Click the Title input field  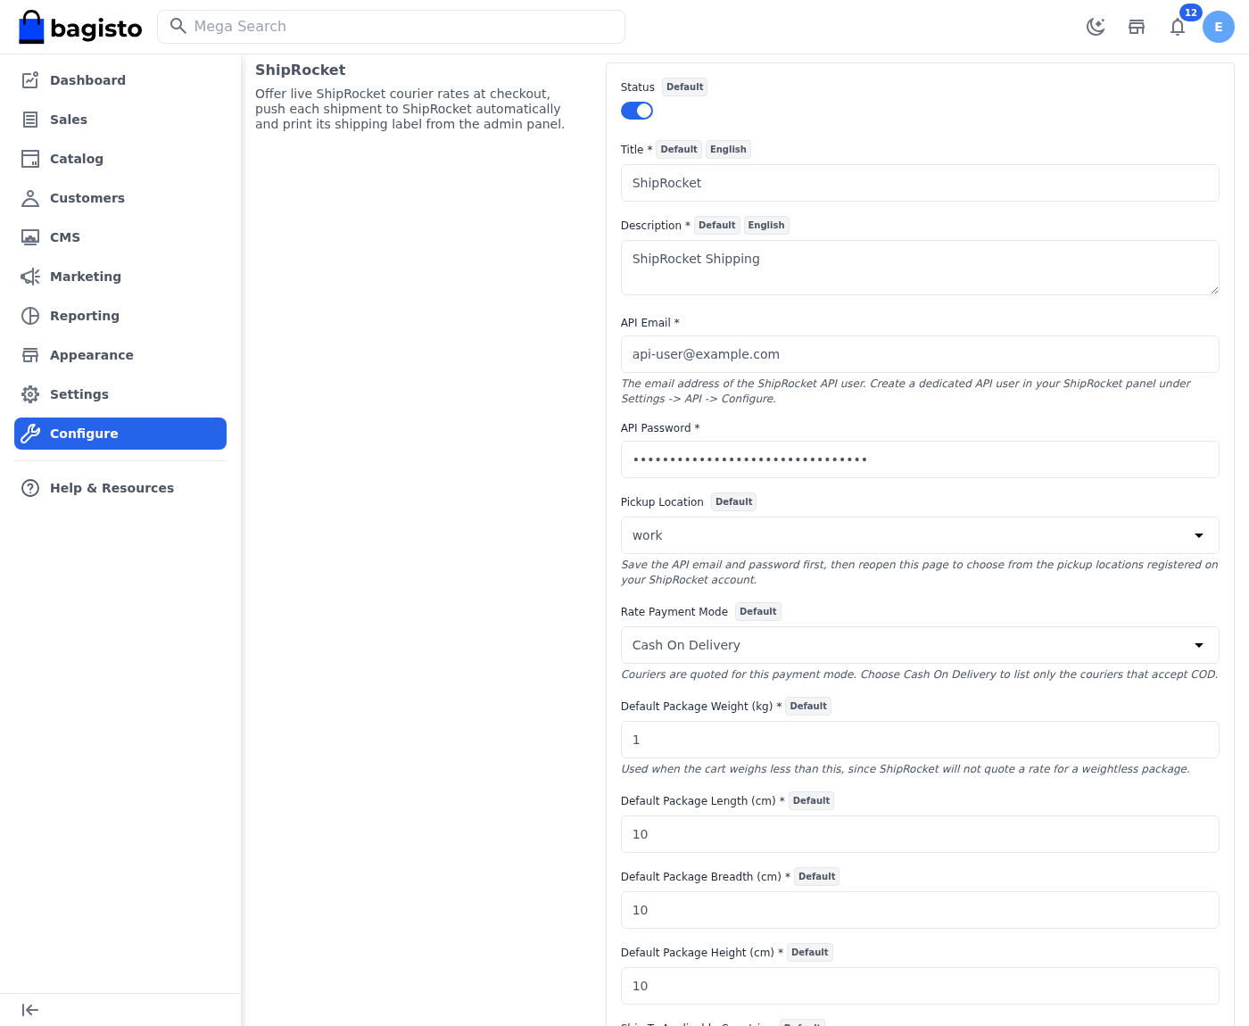point(920,183)
